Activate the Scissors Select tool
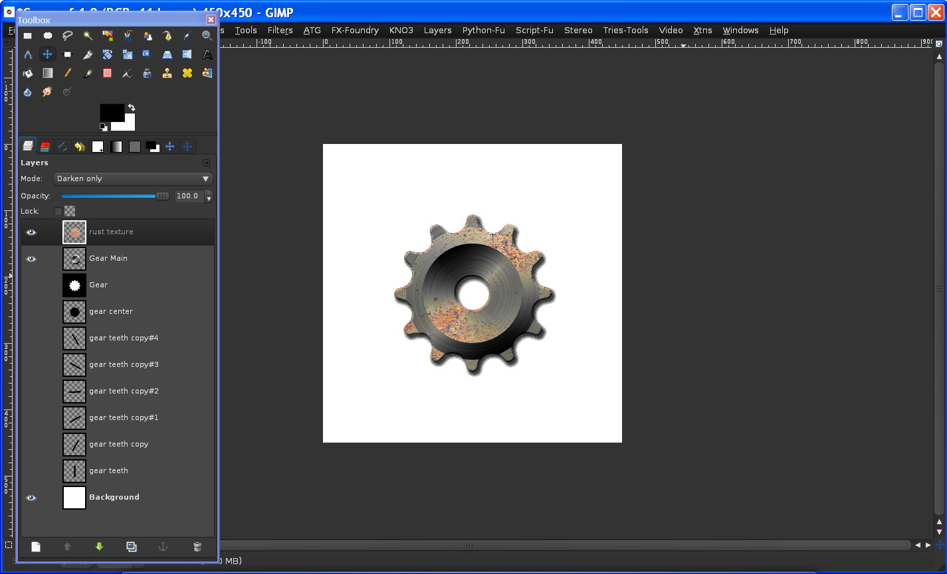The image size is (947, 574). pos(127,35)
